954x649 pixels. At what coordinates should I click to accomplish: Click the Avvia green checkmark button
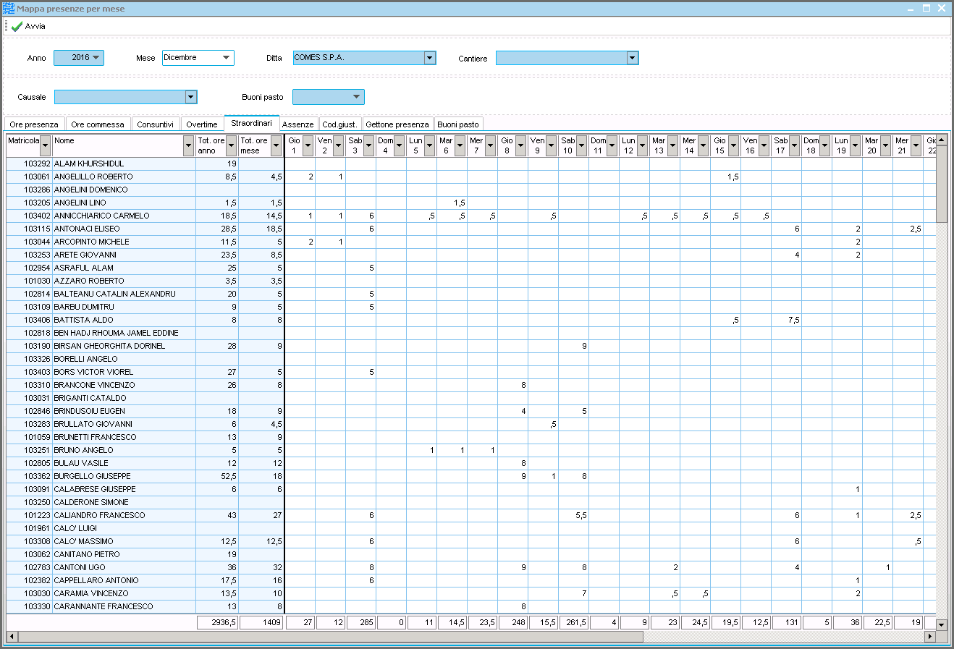tap(28, 26)
